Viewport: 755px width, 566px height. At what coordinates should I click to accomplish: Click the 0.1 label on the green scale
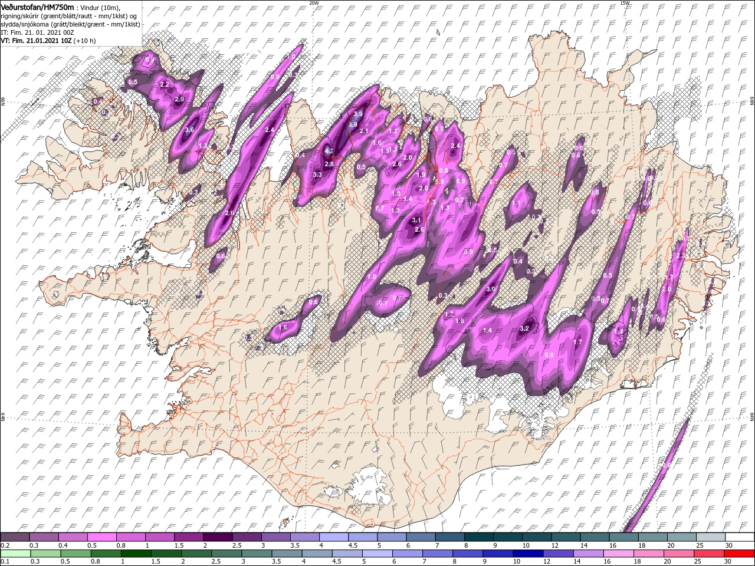click(5, 562)
